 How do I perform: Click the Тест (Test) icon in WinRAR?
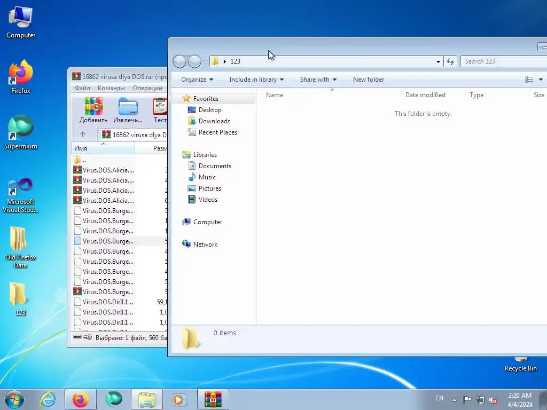click(x=160, y=111)
